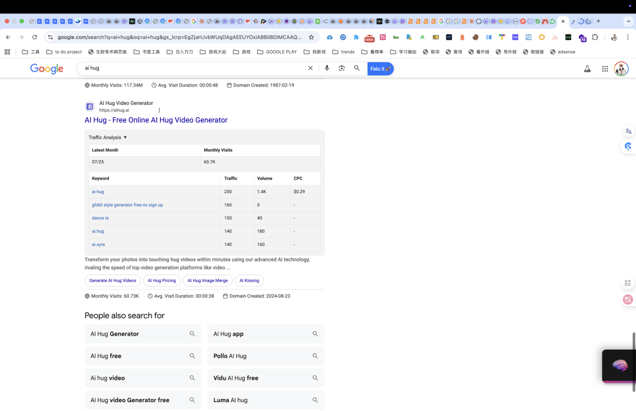Viewport: 636px width, 411px height.
Task: Search for 'Luma AI hug' suggestion
Action: [x=266, y=400]
